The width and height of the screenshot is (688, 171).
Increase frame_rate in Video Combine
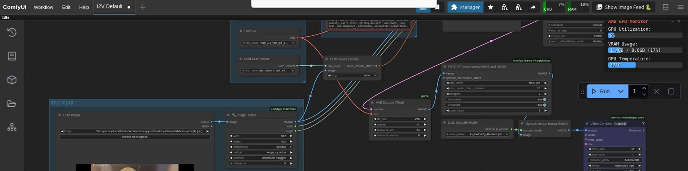tap(640, 149)
